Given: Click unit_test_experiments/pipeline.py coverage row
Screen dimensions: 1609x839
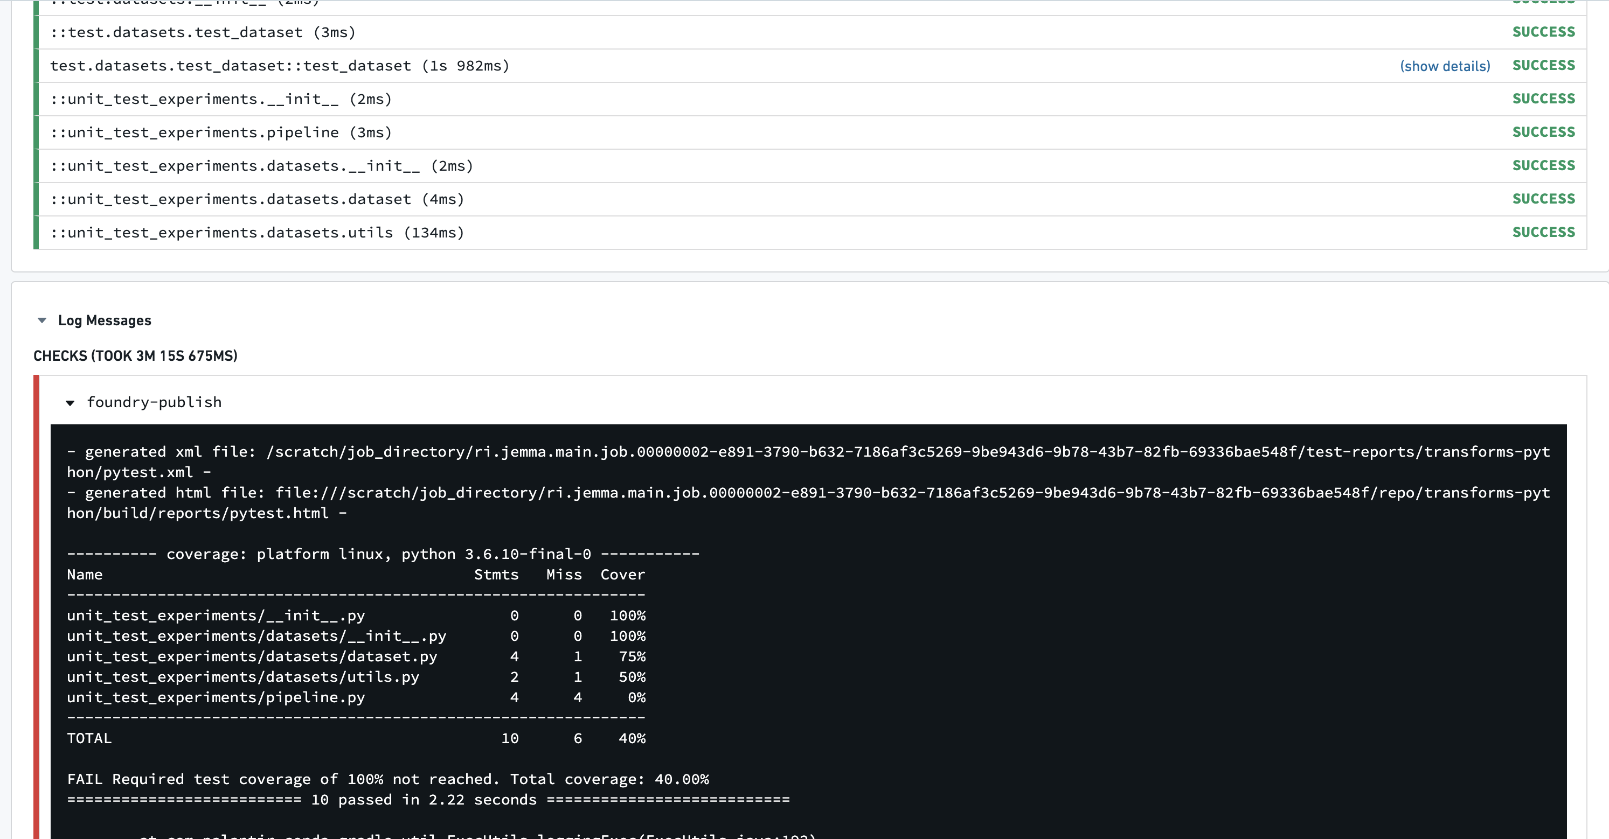Looking at the screenshot, I should [356, 697].
